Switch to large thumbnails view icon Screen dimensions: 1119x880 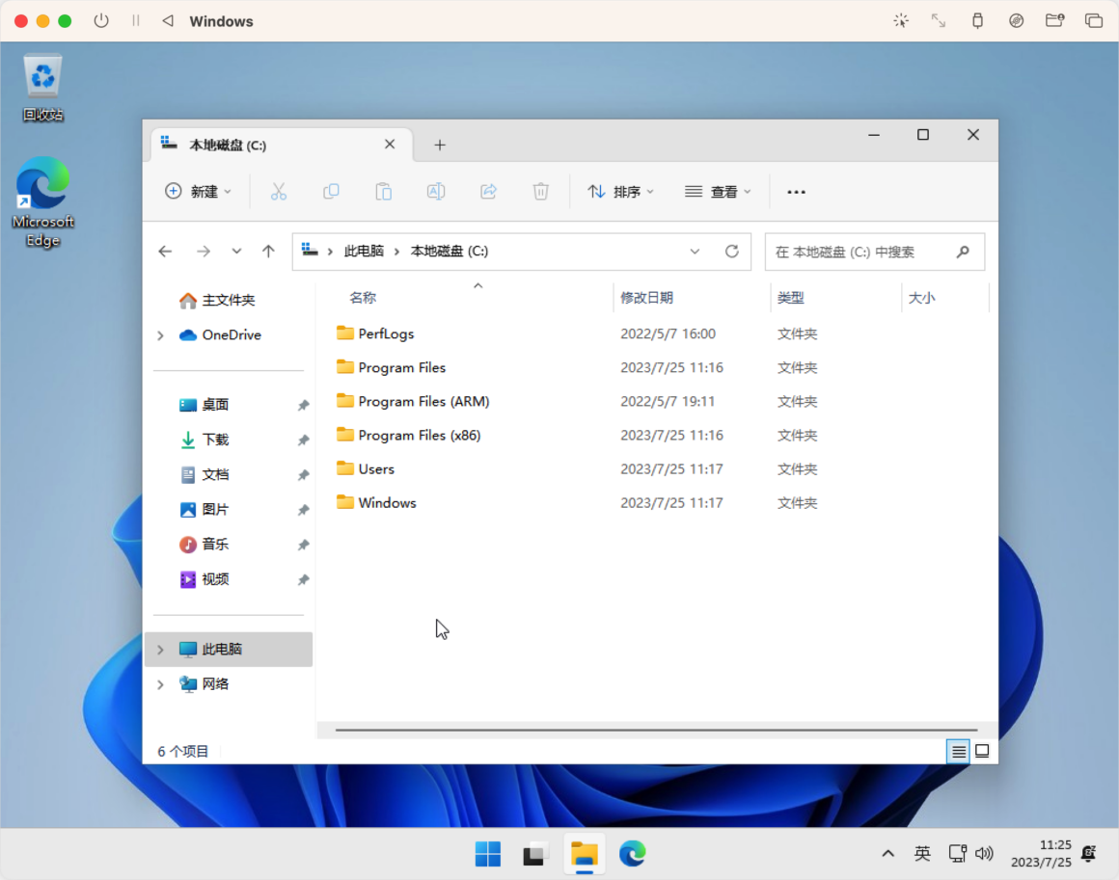pyautogui.click(x=982, y=751)
